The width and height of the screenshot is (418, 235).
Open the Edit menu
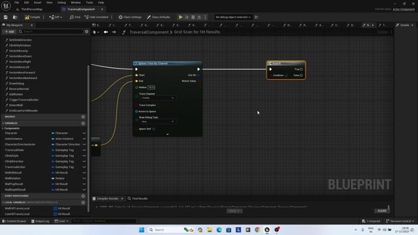(x=26, y=3)
